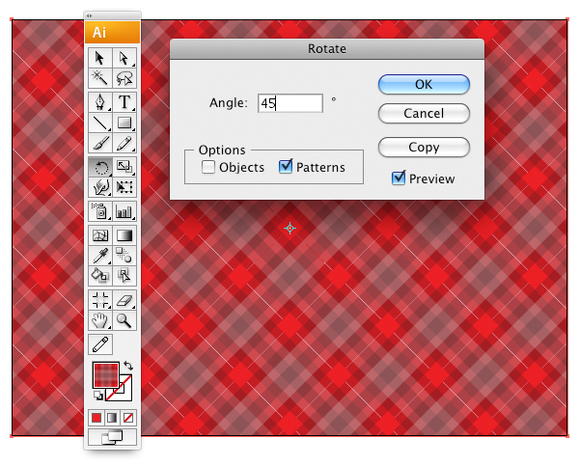Select the Column Graph tool
Screen dimensions: 579x466
(x=124, y=210)
